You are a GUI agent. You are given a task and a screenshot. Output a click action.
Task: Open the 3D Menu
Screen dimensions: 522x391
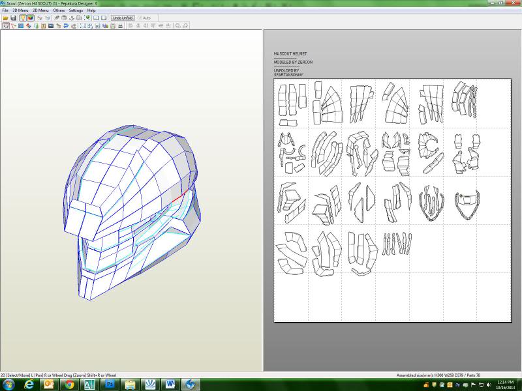pos(20,10)
